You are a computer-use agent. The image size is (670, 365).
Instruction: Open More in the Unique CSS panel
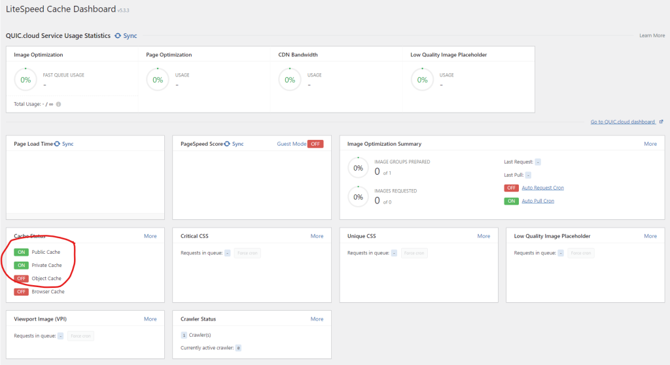pos(484,236)
